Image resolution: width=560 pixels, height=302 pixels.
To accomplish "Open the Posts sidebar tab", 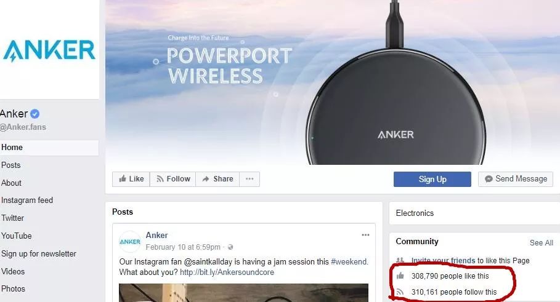I will coord(10,165).
